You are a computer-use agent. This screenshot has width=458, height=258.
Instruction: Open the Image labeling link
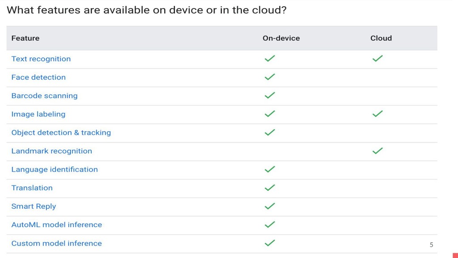click(38, 114)
